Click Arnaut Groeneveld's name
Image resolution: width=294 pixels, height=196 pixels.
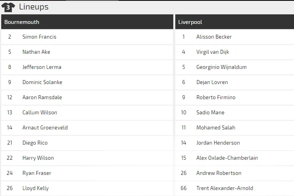(x=45, y=127)
